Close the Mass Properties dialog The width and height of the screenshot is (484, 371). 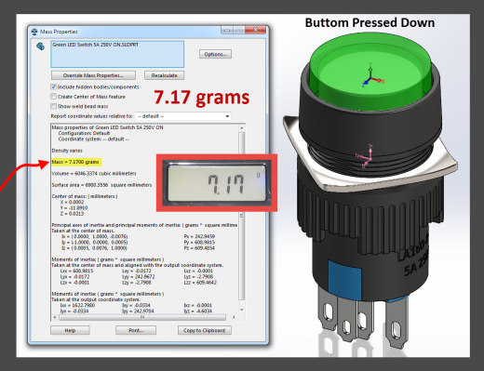click(x=256, y=30)
